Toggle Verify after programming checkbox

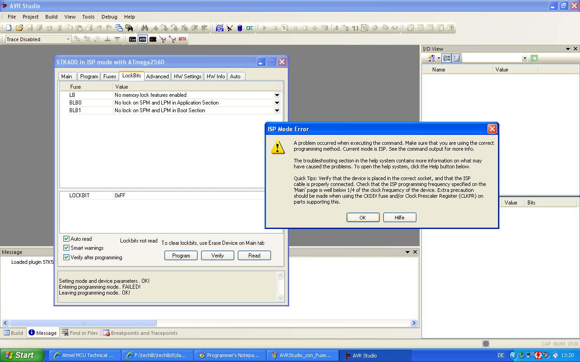[67, 257]
